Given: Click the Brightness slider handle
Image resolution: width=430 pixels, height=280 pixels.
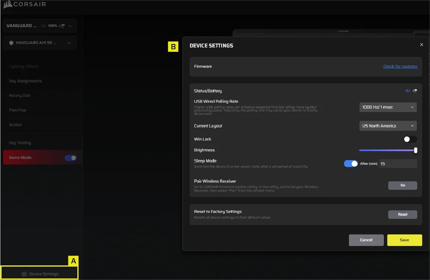Looking at the screenshot, I should 415,150.
